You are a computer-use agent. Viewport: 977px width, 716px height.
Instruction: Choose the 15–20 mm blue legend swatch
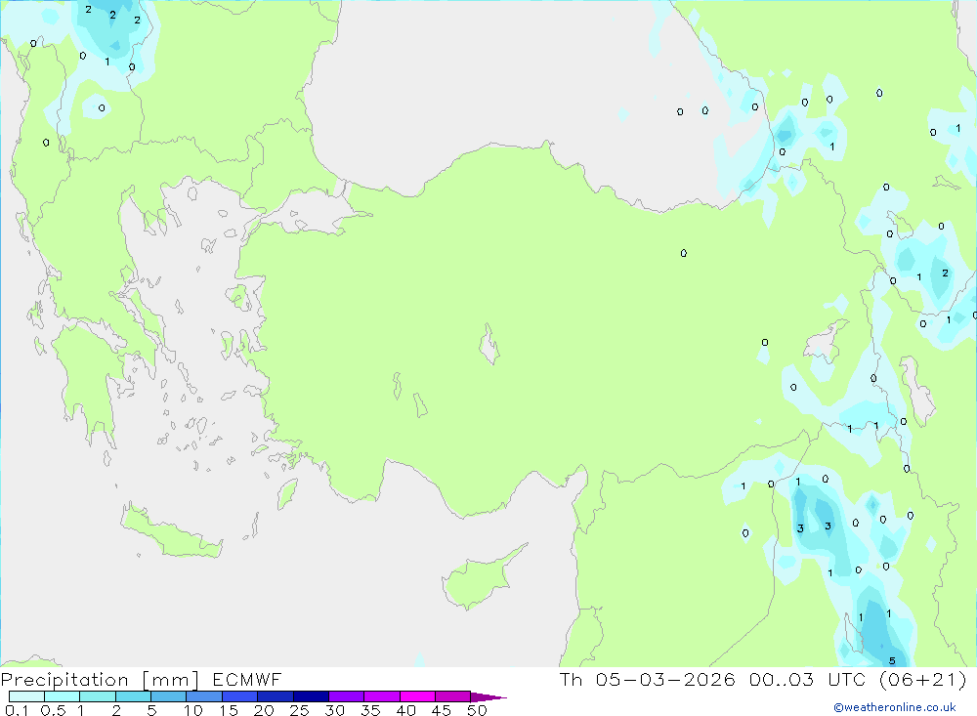click(x=239, y=696)
